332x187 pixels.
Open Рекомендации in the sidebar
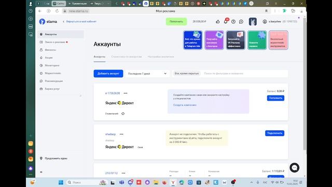click(x=54, y=81)
